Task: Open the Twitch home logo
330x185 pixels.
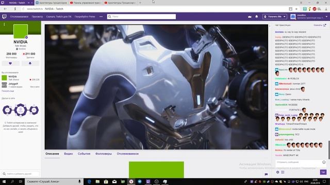Action: (x=4, y=16)
